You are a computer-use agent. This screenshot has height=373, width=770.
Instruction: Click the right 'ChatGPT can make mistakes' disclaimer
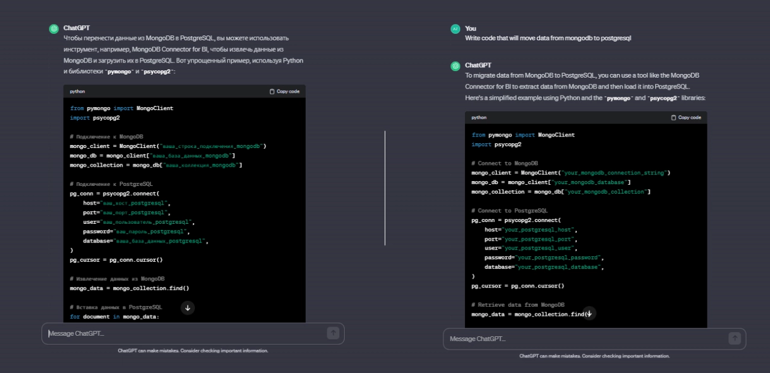[594, 356]
